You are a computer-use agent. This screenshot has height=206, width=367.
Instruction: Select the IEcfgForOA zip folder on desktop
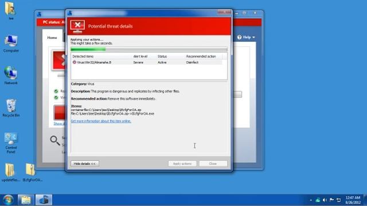coord(32,172)
